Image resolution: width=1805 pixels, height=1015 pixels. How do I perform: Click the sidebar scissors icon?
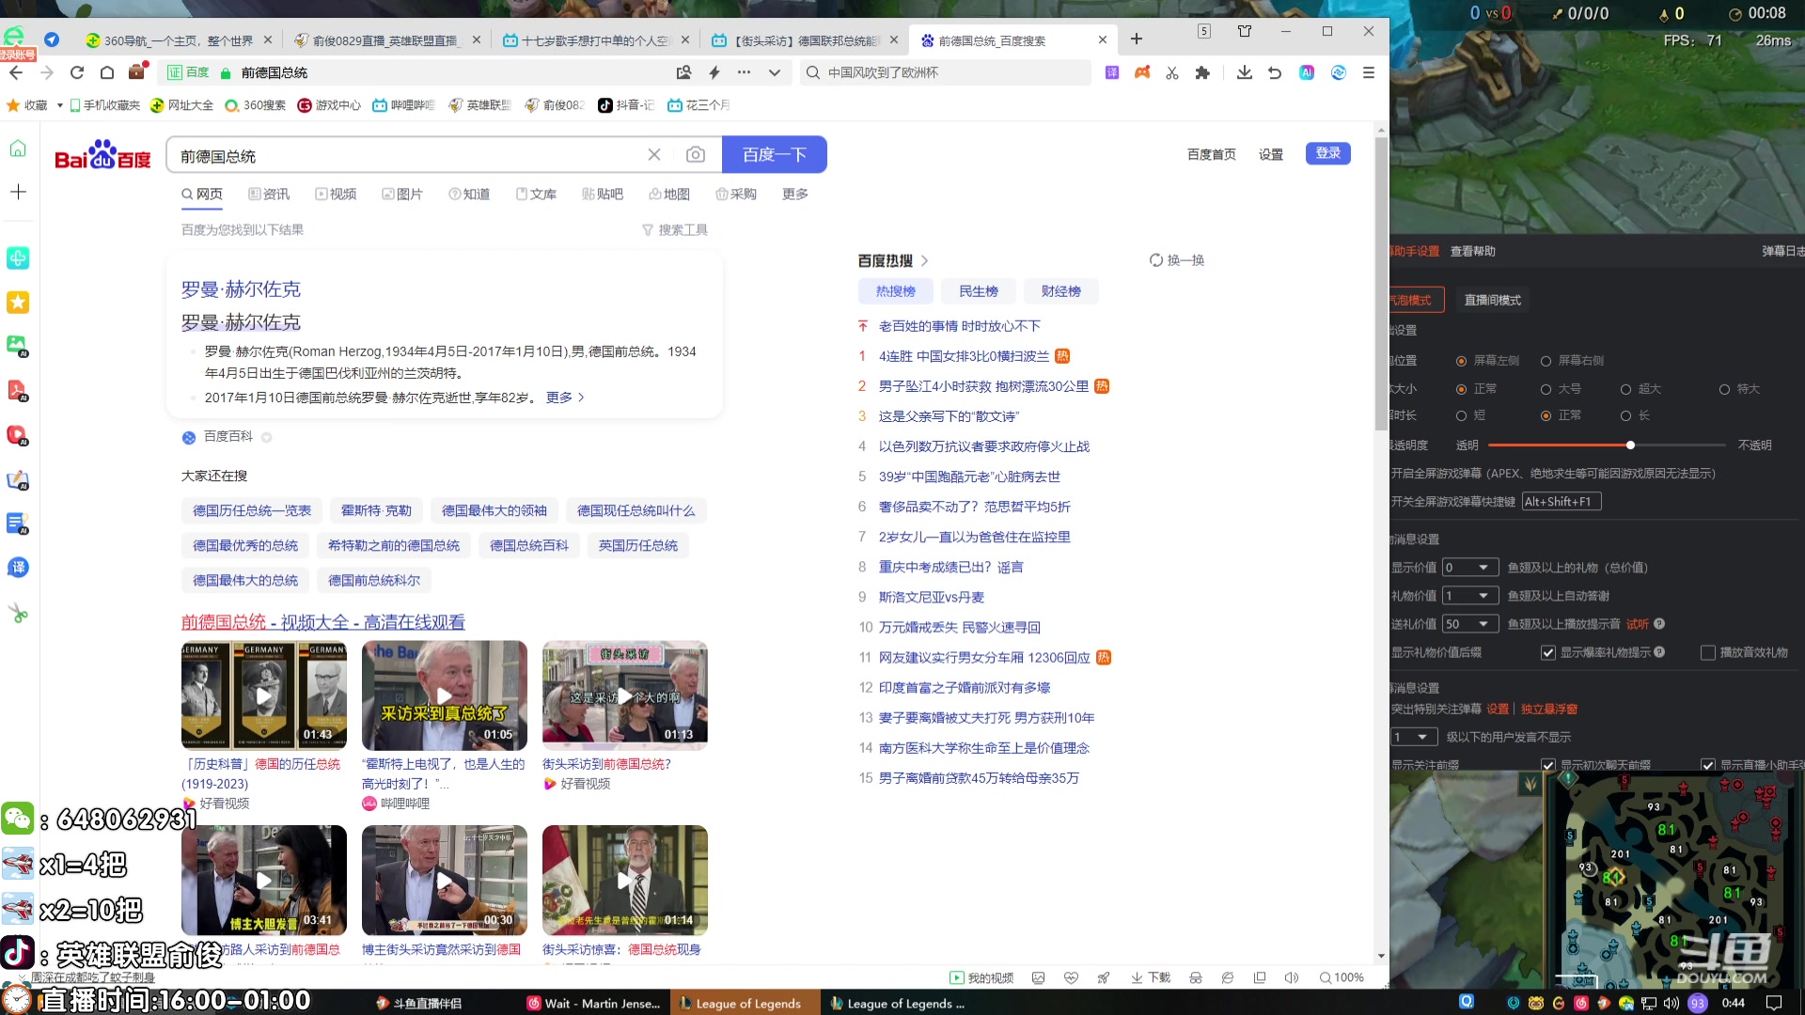tap(18, 614)
